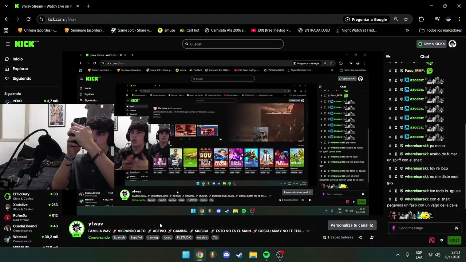Open the volume control in the system tray
This screenshot has width=466, height=262.
(x=438, y=255)
